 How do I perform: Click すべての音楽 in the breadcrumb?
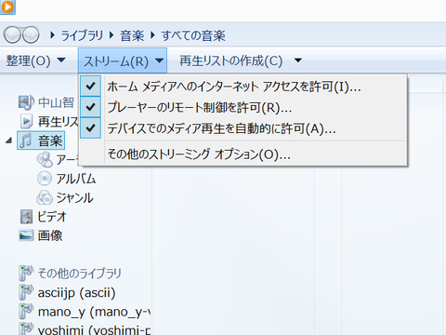point(193,35)
